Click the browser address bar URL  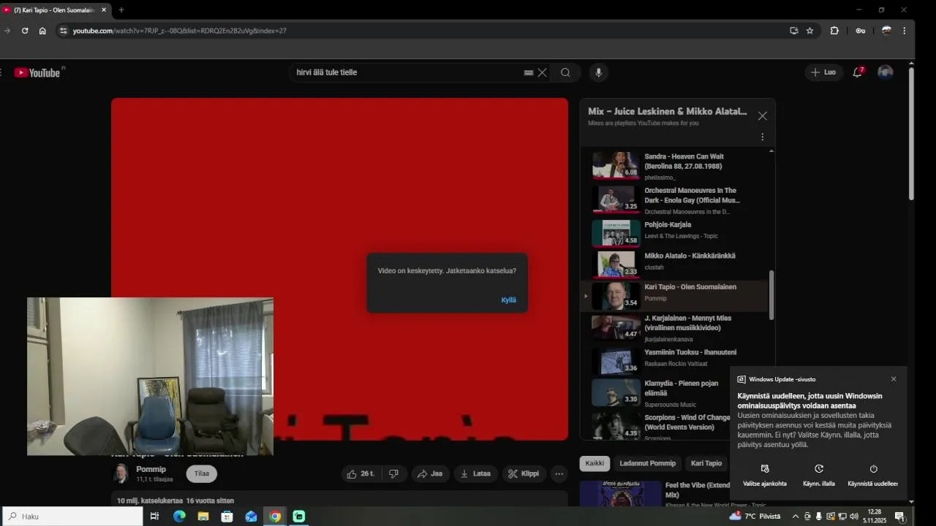(179, 31)
